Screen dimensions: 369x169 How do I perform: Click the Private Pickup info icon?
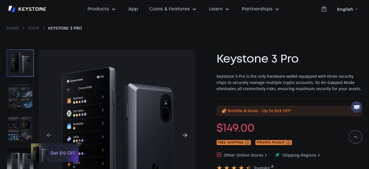tap(288, 143)
